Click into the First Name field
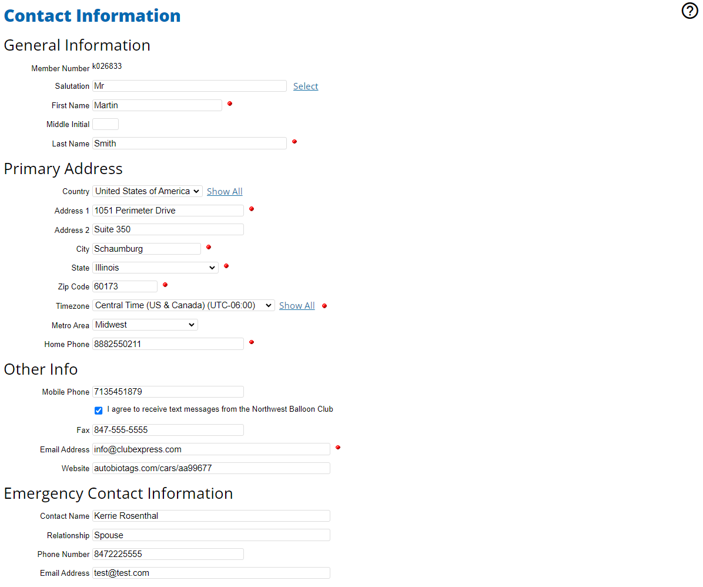This screenshot has height=587, width=703. coord(157,105)
